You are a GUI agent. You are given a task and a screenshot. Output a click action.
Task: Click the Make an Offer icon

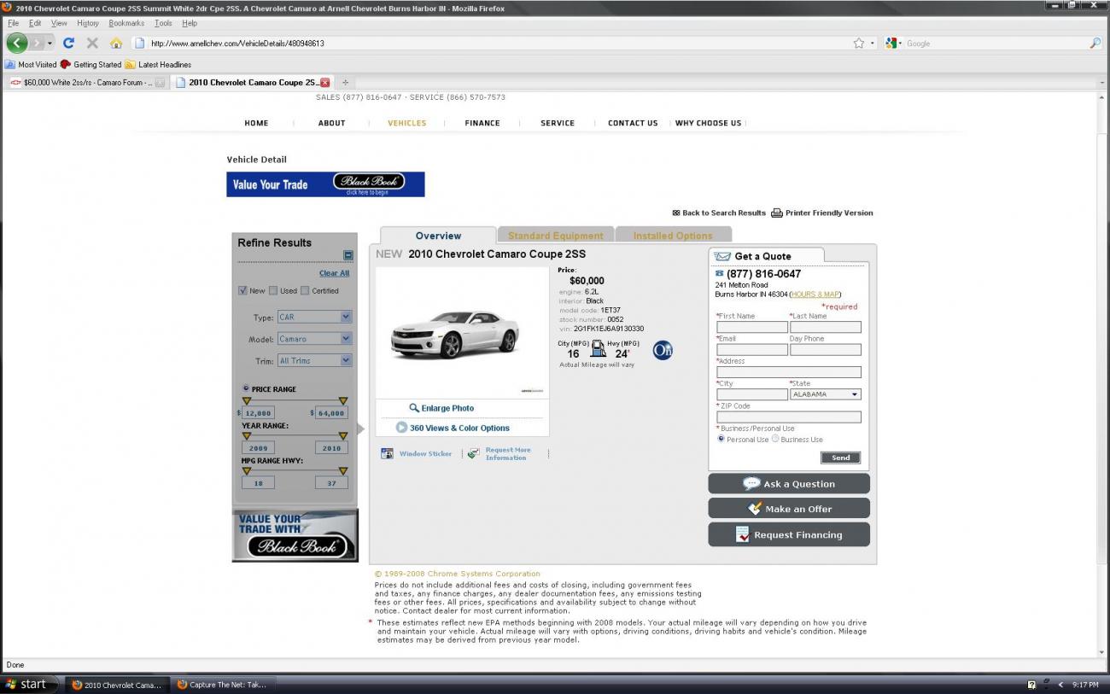pos(755,508)
